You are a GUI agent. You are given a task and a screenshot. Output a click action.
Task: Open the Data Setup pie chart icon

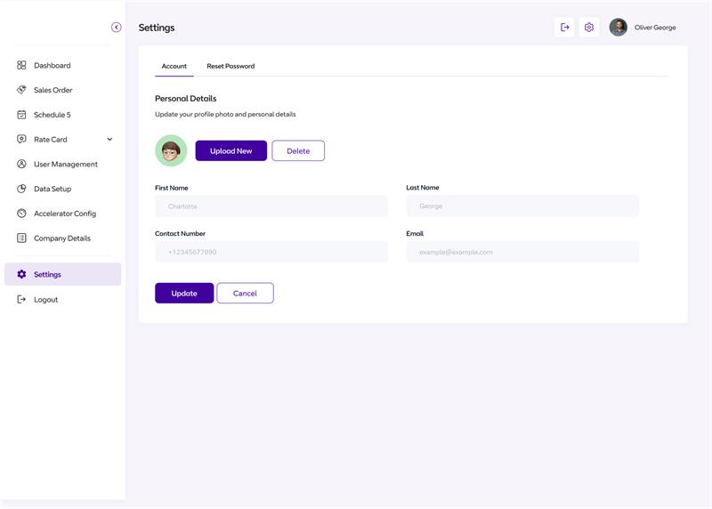(21, 189)
